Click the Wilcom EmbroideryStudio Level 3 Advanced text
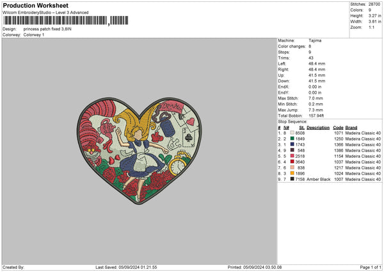This screenshot has width=384, height=272. tap(45, 13)
